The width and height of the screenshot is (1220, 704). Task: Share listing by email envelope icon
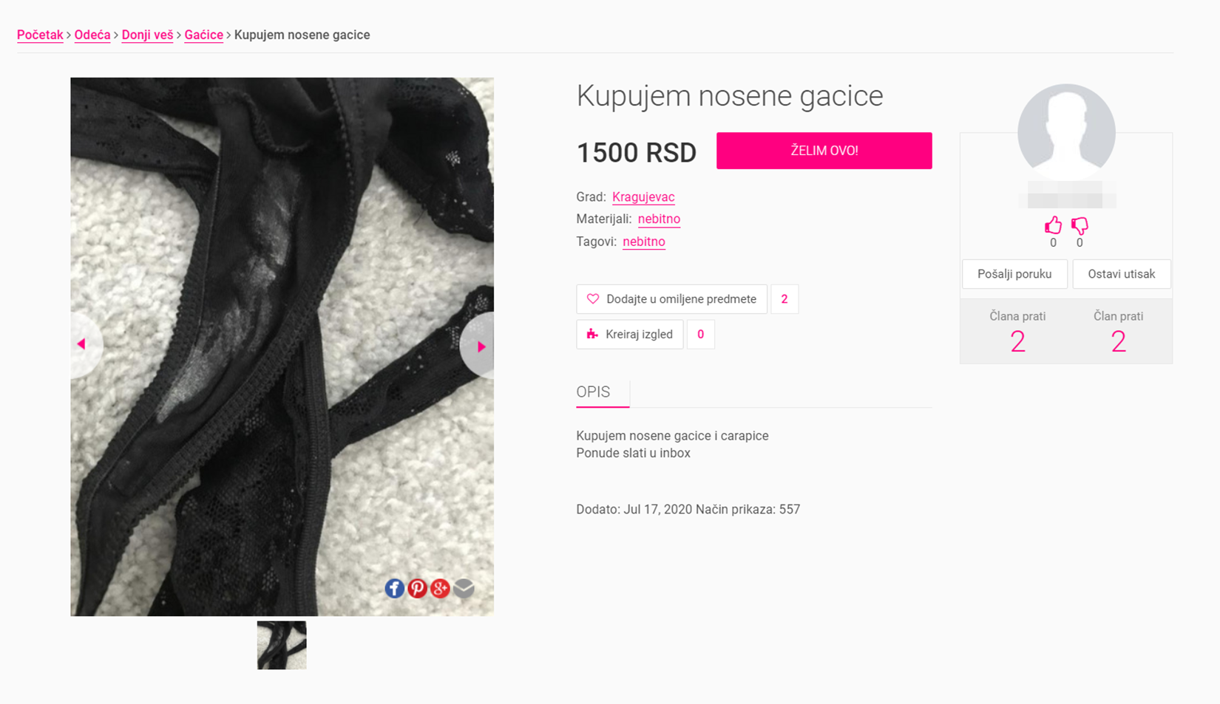click(x=464, y=588)
